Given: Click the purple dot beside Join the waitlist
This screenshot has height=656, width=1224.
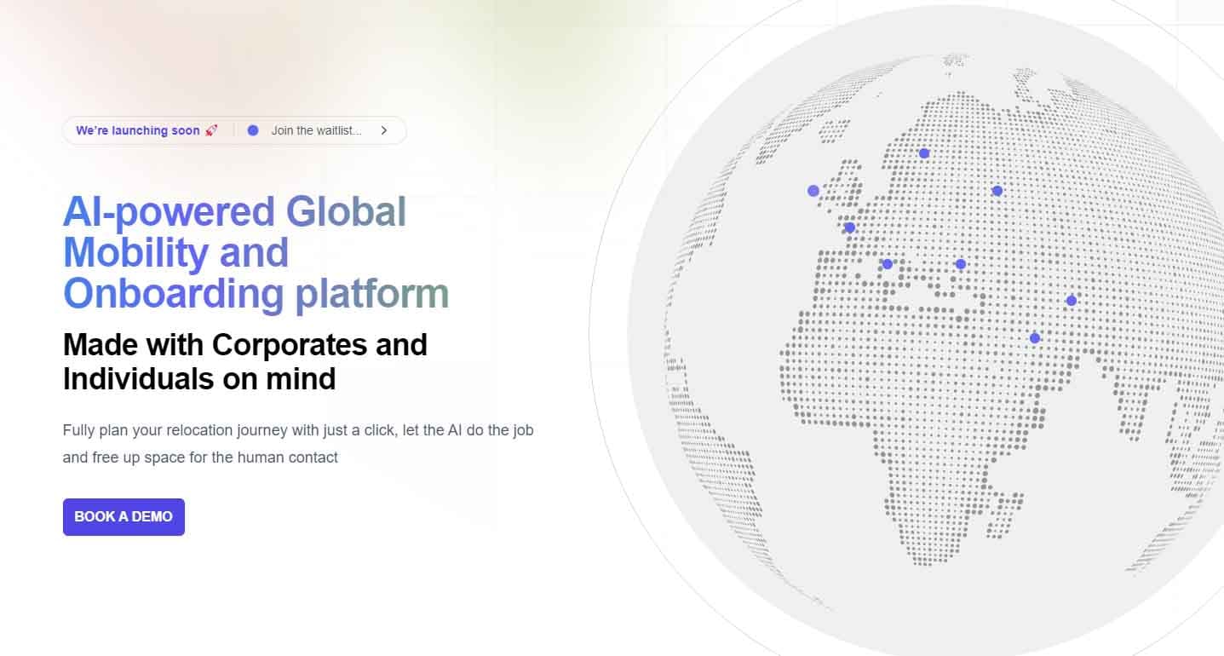Looking at the screenshot, I should 253,130.
